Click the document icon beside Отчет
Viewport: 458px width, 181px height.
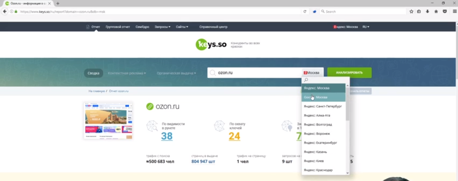coord(88,27)
